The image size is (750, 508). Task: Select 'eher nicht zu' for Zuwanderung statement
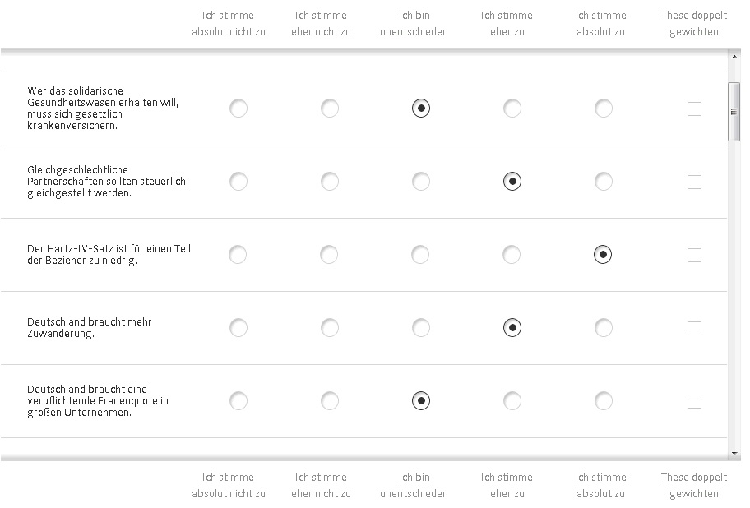pyautogui.click(x=330, y=328)
